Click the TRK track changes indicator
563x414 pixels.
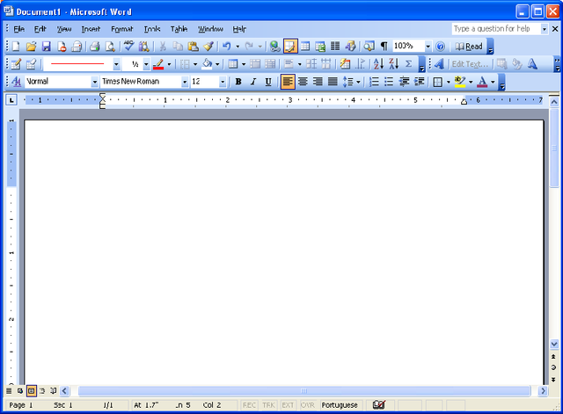(x=268, y=405)
